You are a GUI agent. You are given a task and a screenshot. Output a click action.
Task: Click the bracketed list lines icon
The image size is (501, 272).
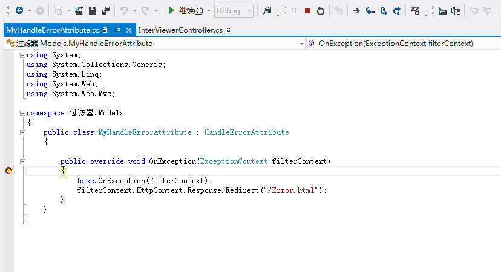456,11
